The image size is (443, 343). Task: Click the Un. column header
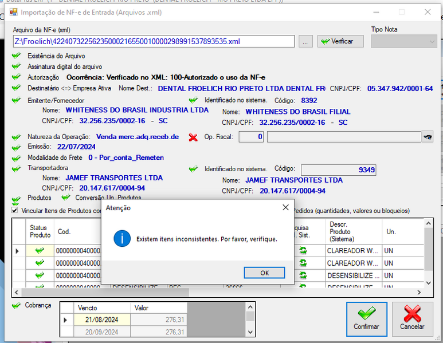pyautogui.click(x=403, y=231)
